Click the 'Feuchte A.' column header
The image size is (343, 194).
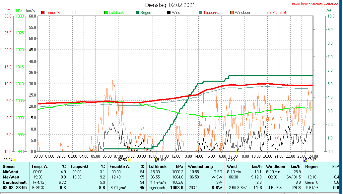click(120, 167)
